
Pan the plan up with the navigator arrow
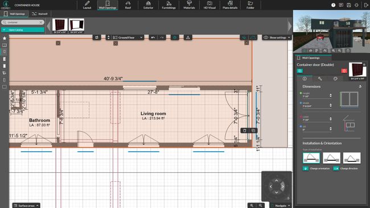click(277, 181)
